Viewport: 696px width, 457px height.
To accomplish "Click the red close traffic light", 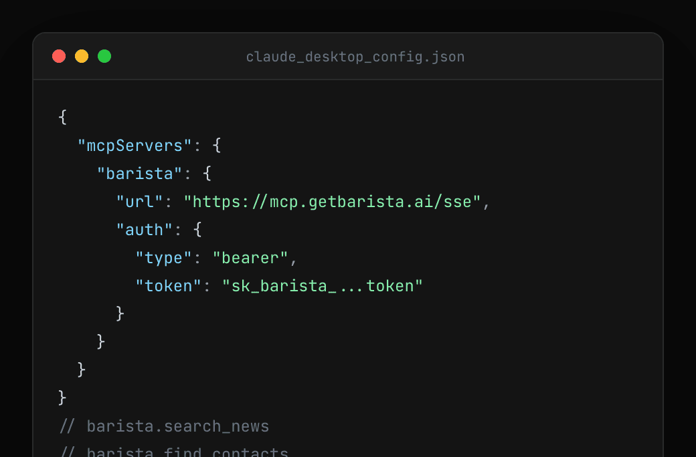I will [x=59, y=56].
